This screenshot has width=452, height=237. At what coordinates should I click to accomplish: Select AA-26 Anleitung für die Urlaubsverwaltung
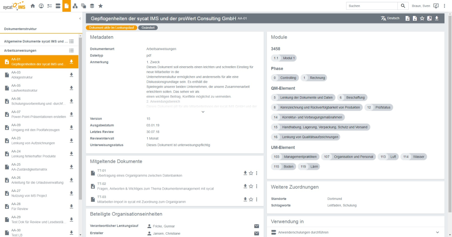click(39, 180)
